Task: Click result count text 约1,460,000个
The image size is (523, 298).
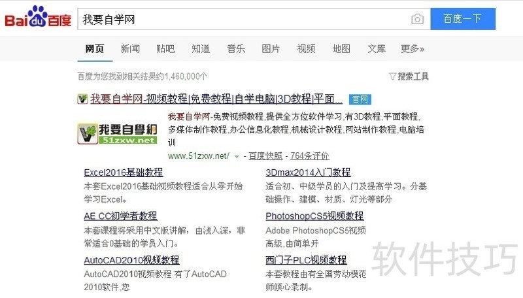Action: pos(182,76)
